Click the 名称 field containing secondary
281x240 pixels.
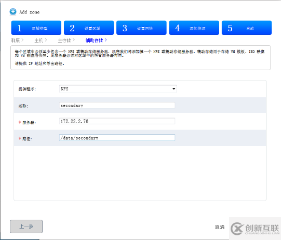117,105
